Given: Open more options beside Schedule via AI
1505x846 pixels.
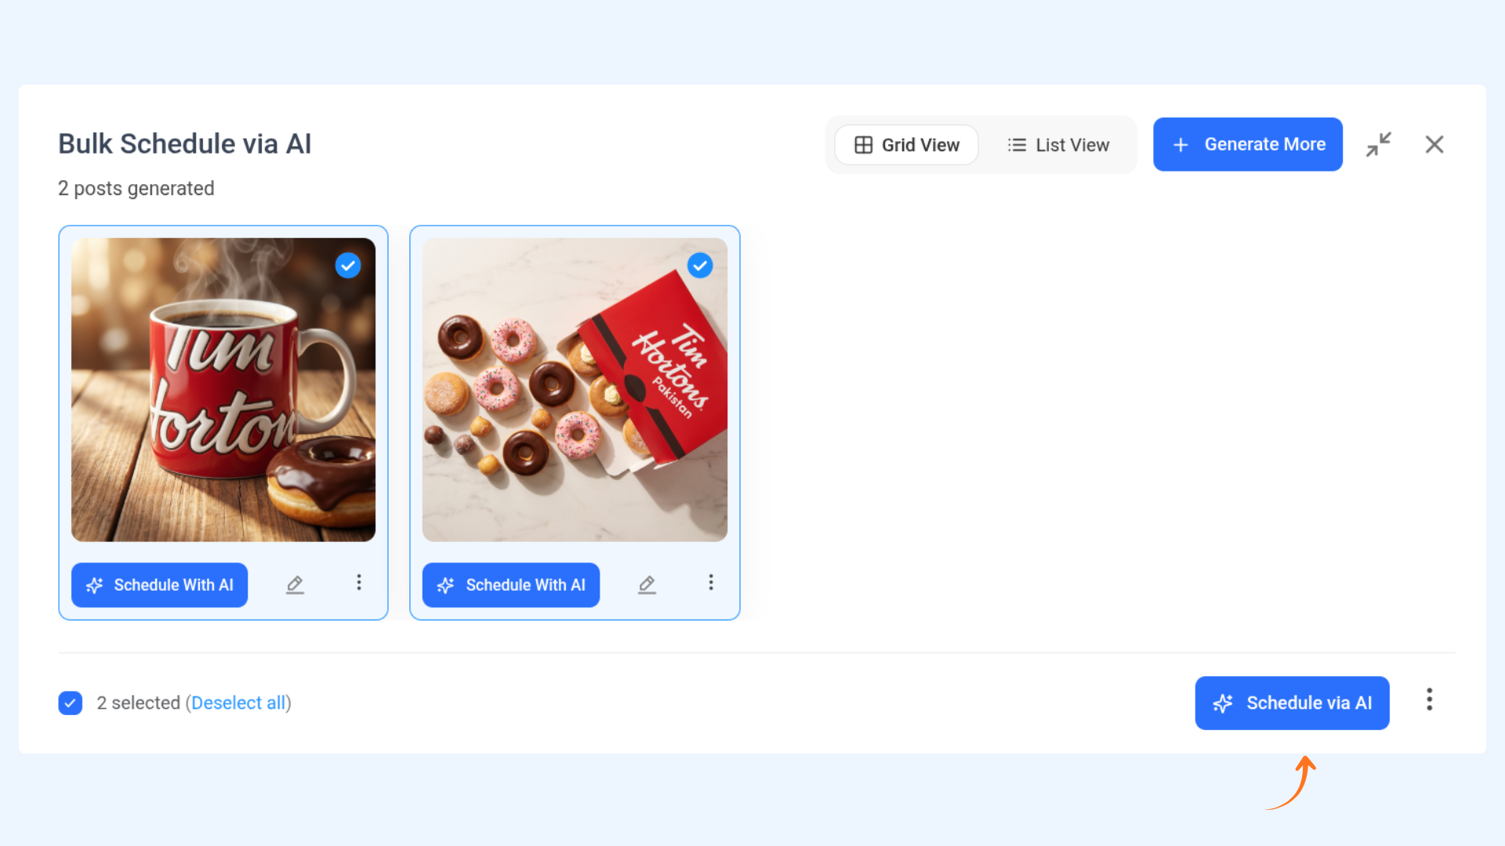Looking at the screenshot, I should (1430, 700).
